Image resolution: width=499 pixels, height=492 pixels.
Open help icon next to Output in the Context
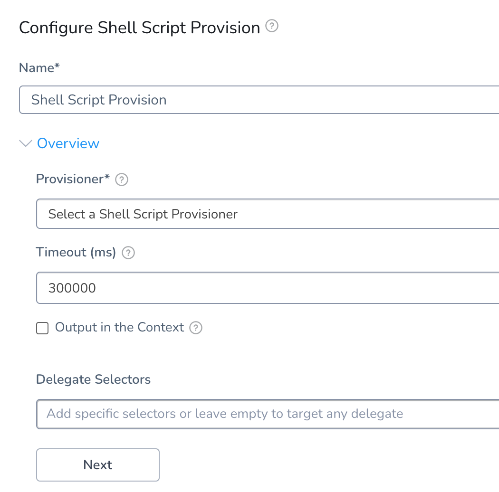click(x=196, y=328)
